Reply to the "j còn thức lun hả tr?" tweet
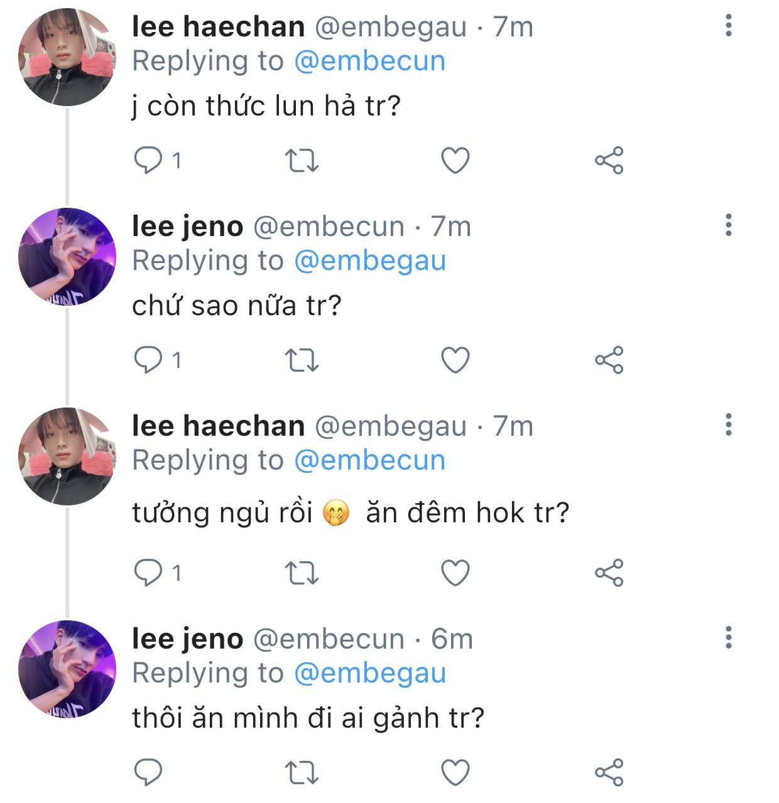 click(148, 161)
